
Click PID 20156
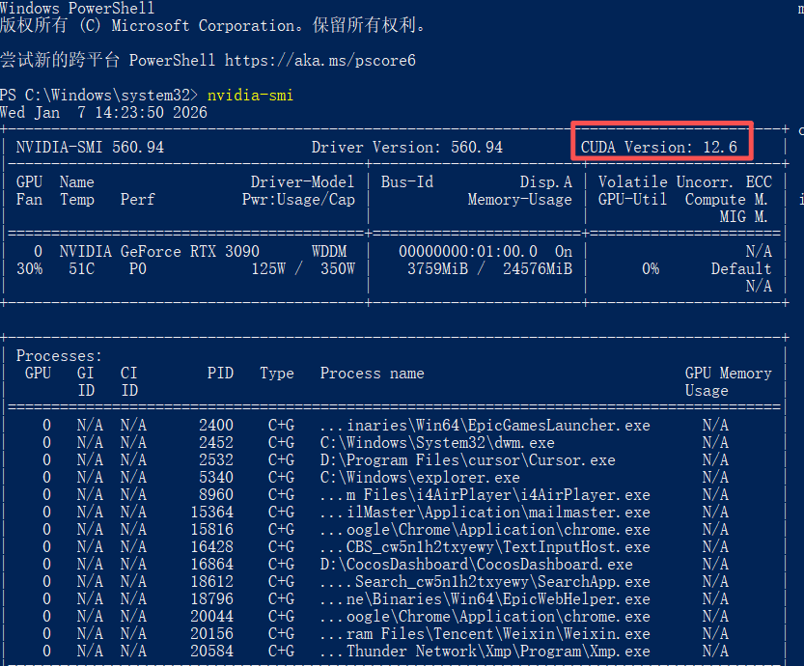tap(211, 634)
